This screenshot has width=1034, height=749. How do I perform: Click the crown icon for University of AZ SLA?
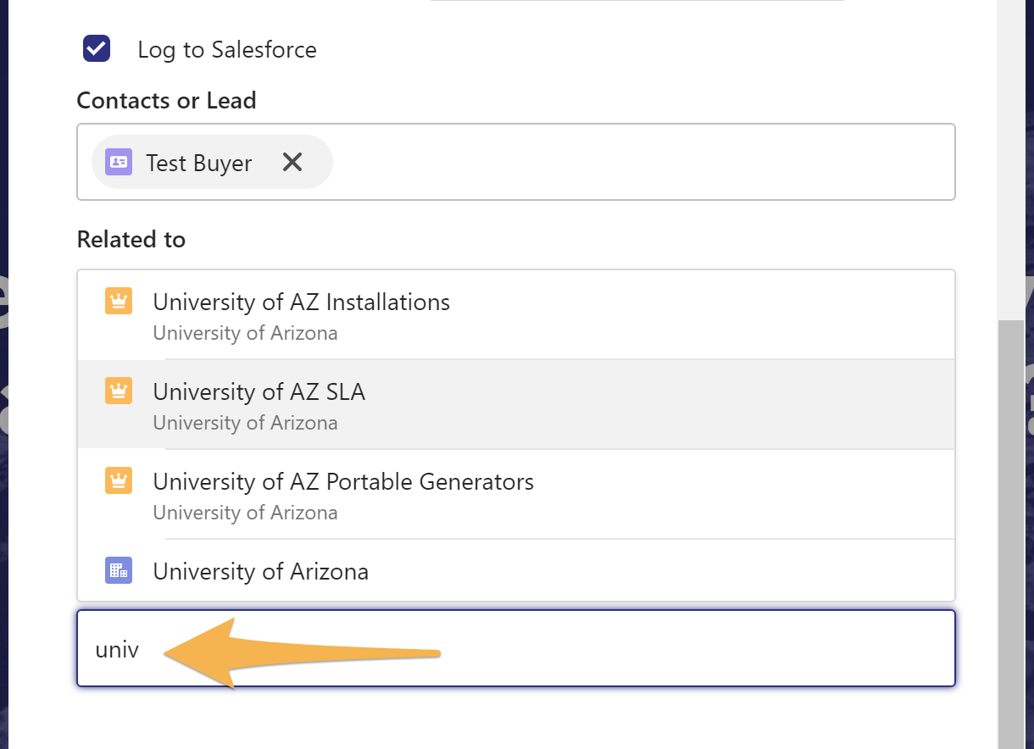[119, 391]
